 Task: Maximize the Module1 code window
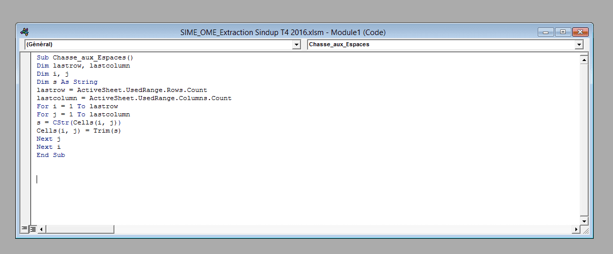tap(563, 32)
